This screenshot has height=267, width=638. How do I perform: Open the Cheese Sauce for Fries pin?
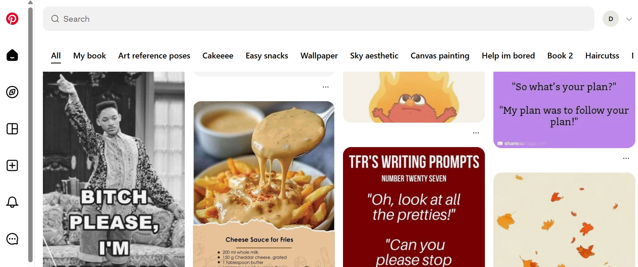[x=264, y=184]
